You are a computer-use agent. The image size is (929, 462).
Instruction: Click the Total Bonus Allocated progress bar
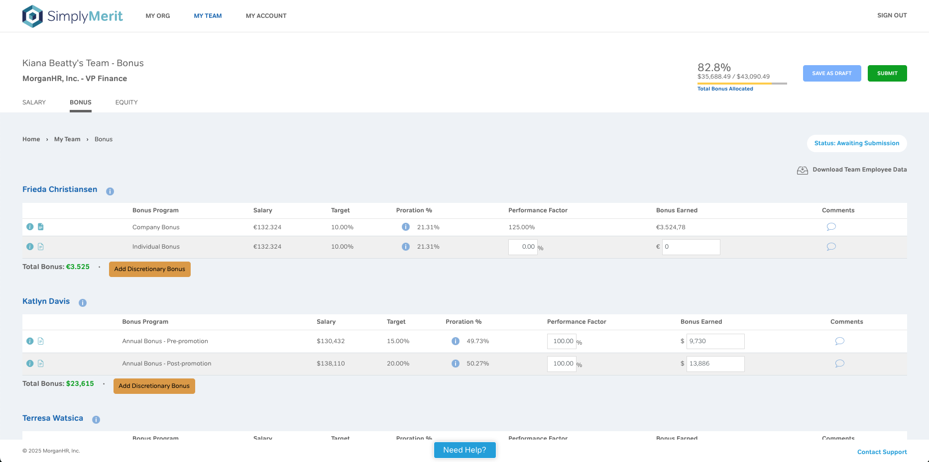pos(742,83)
